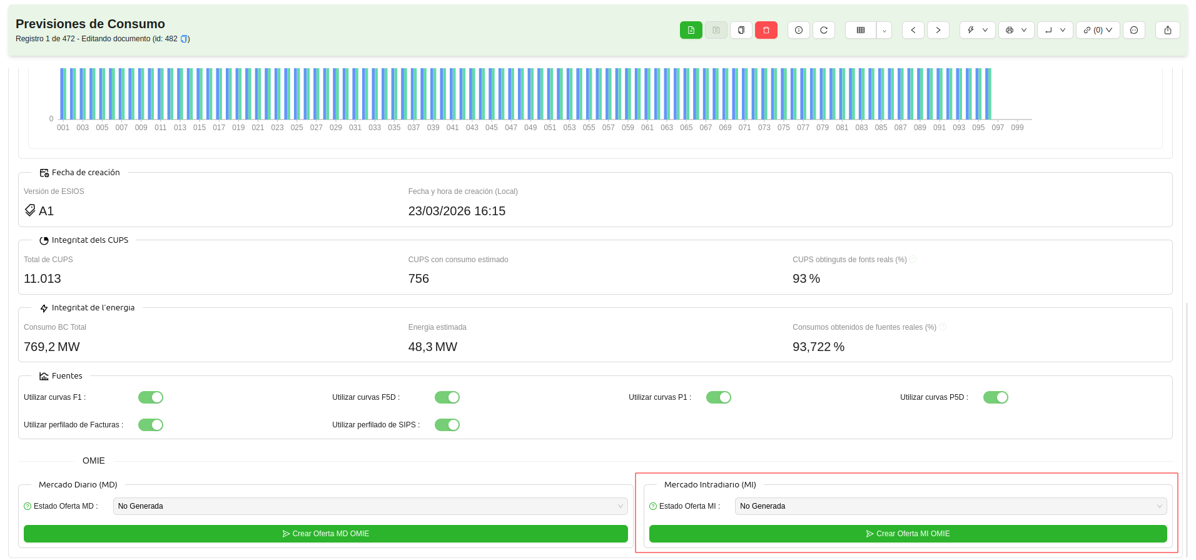Open the lightning actions menu
Image resolution: width=1196 pixels, height=560 pixels.
click(x=977, y=30)
